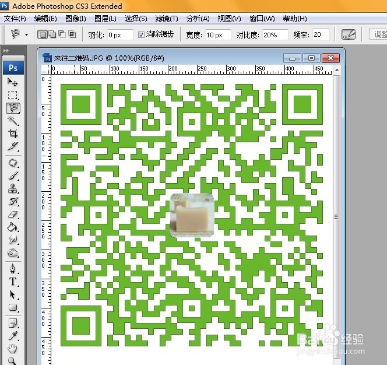The height and width of the screenshot is (365, 387).
Task: Select the Pen tool
Action: click(x=13, y=269)
